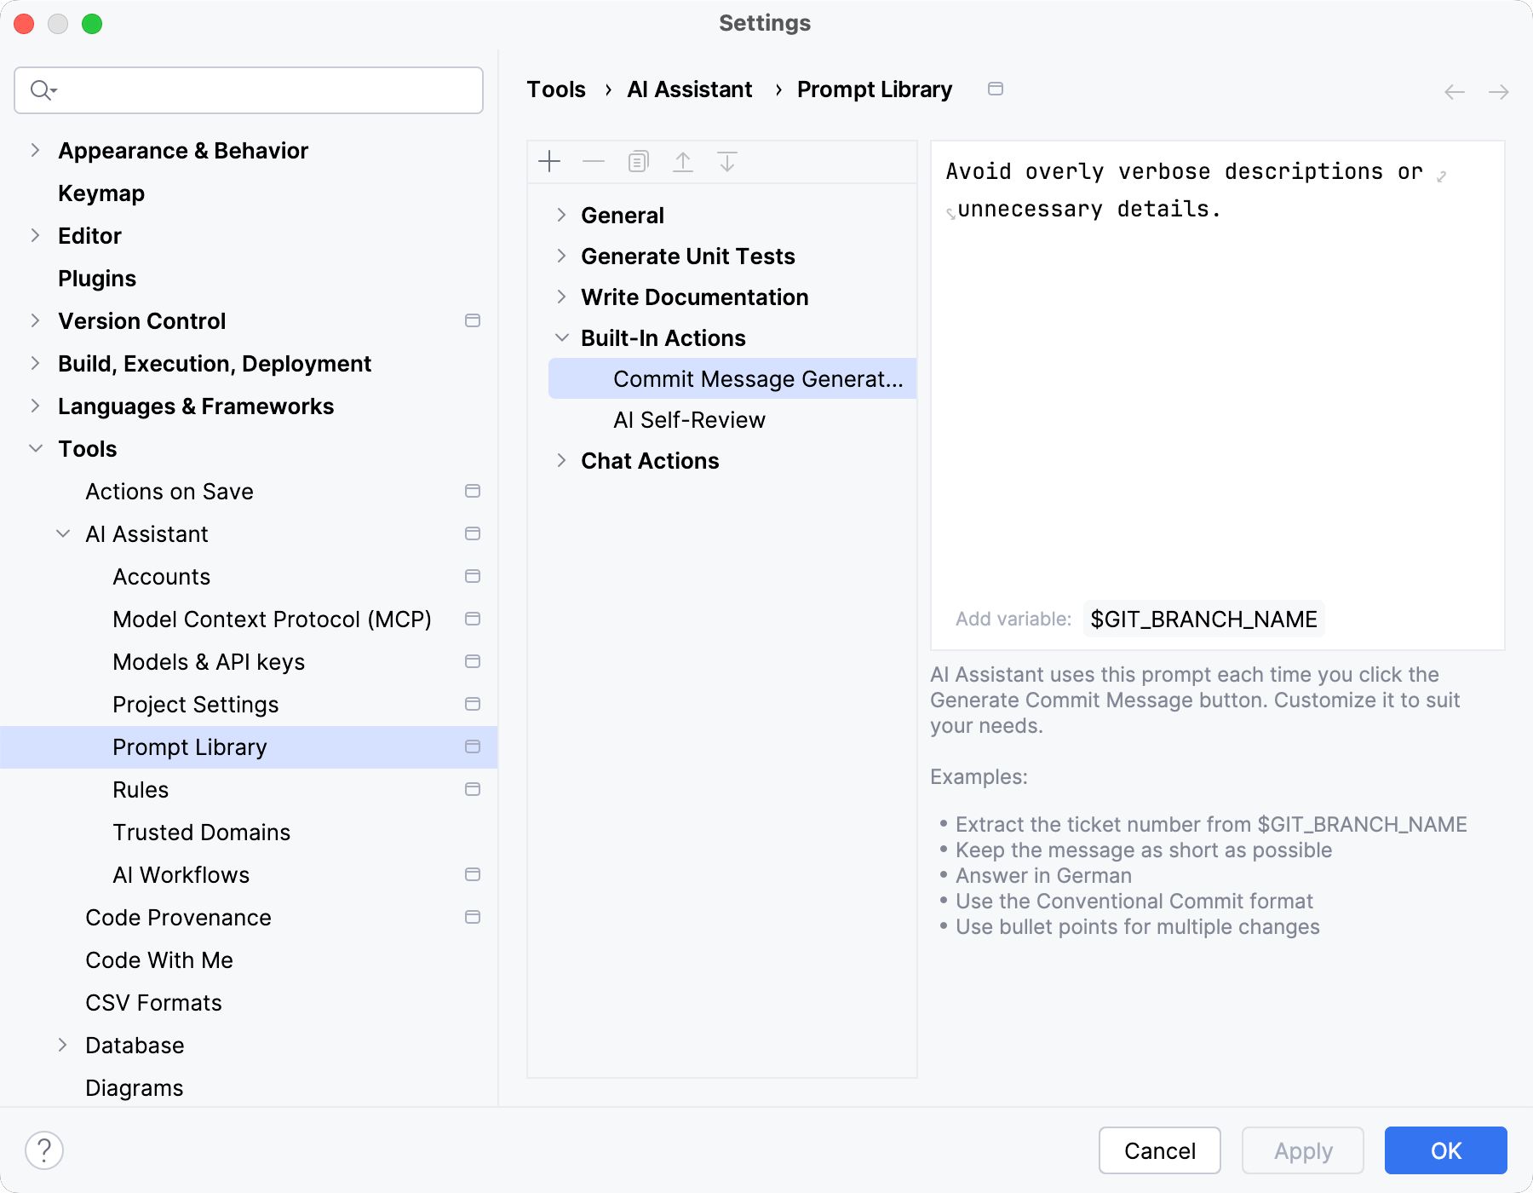
Task: Select the AI Self-Review prompt
Action: coord(689,420)
